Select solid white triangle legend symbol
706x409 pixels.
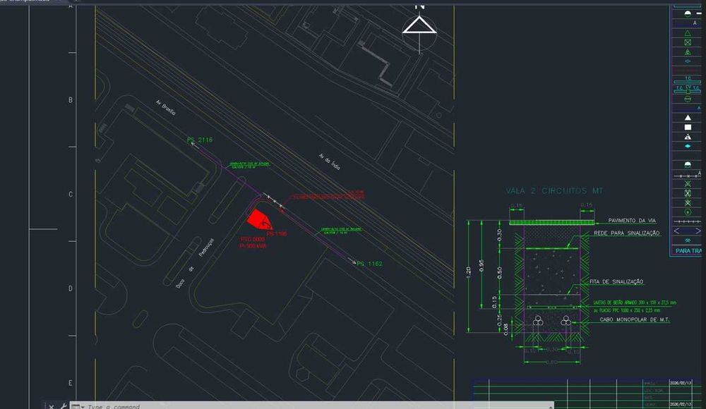coord(688,118)
